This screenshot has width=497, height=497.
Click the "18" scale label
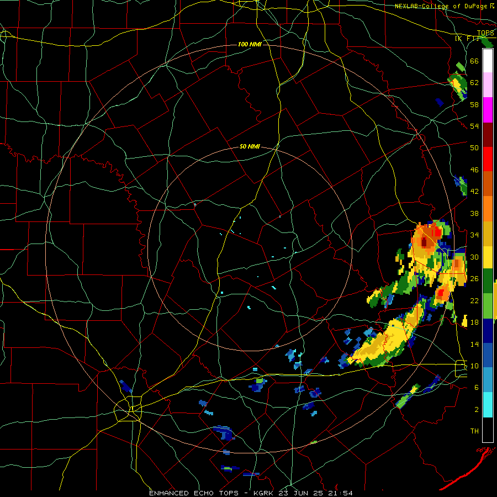pos(474,322)
